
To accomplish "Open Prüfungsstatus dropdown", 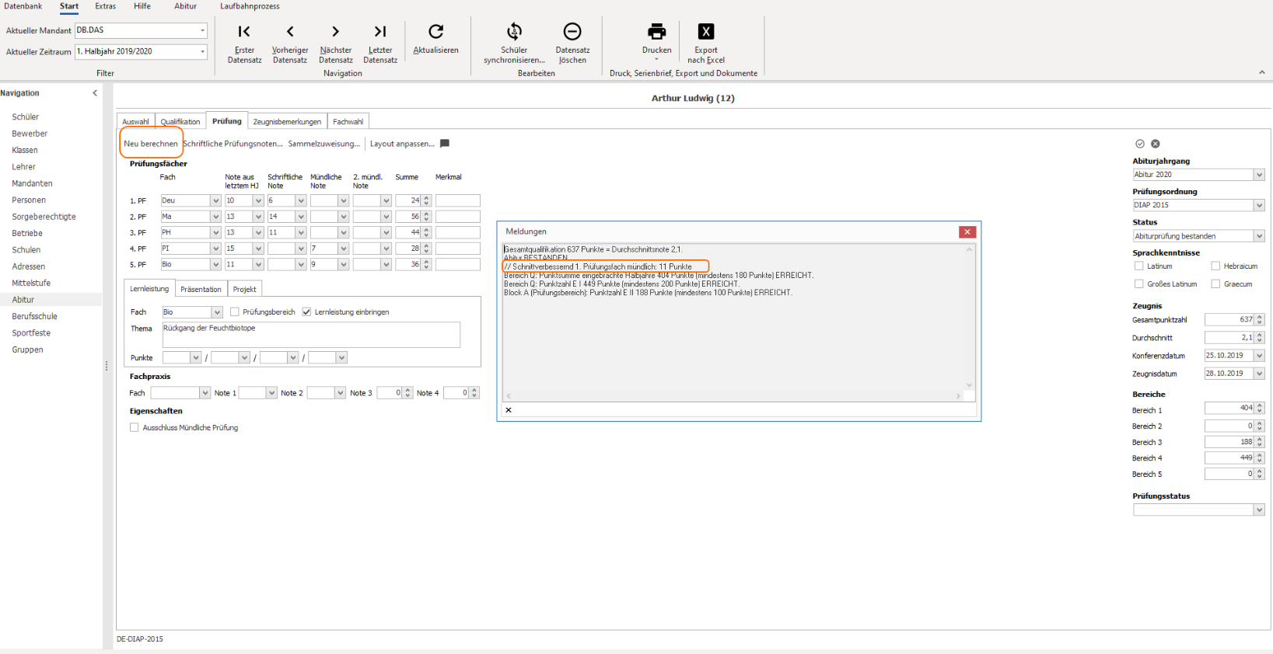I will 1259,510.
